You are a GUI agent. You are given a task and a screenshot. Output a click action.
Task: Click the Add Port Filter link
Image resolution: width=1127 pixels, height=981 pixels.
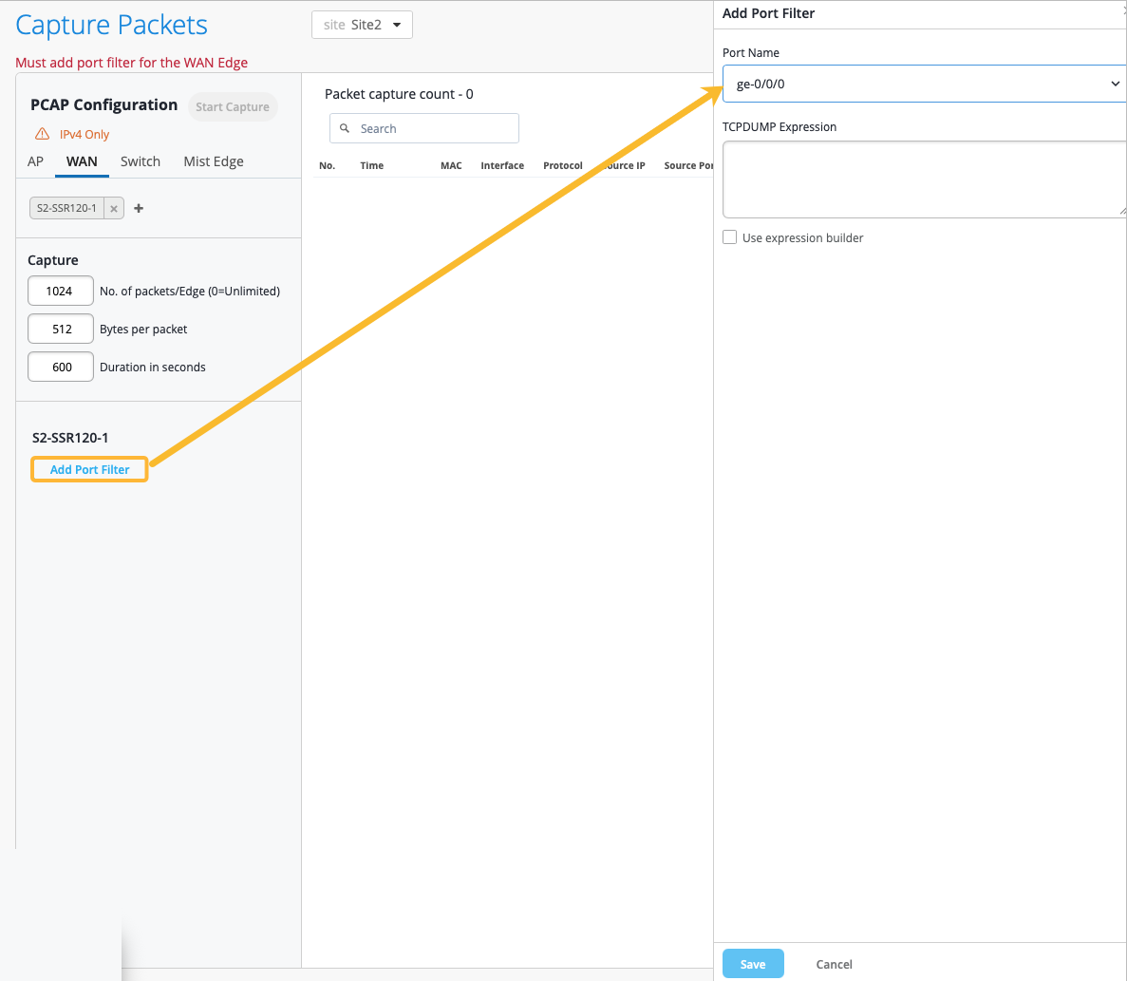90,469
